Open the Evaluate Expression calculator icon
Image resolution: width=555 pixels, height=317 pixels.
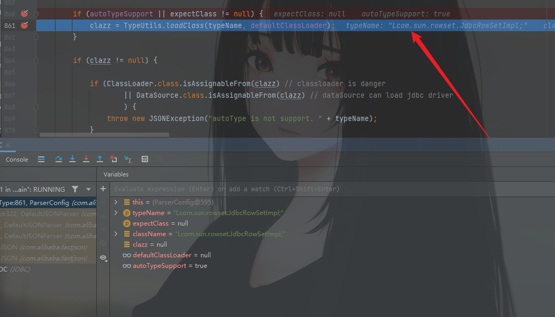(x=145, y=159)
